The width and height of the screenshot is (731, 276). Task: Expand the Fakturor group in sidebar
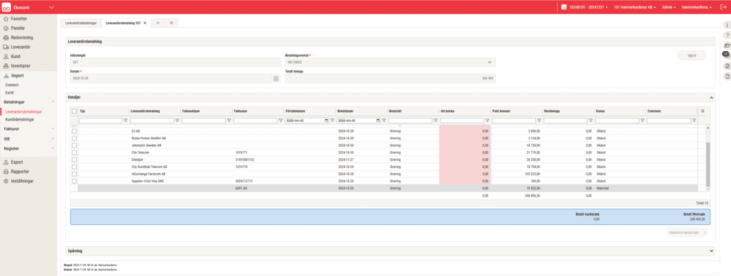(53, 128)
